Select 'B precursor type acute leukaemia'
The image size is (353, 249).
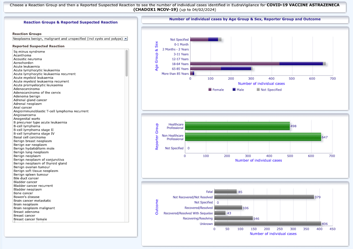40,123
